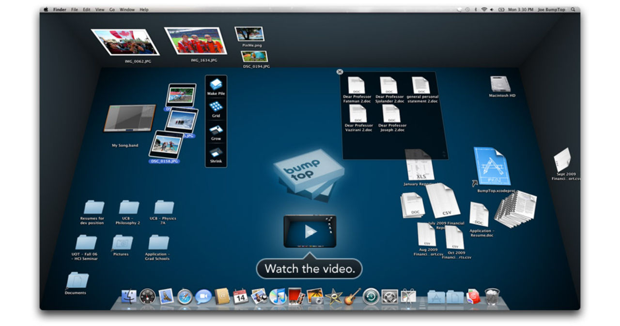The width and height of the screenshot is (620, 326).
Task: Close the expanded document pile
Action: [340, 72]
